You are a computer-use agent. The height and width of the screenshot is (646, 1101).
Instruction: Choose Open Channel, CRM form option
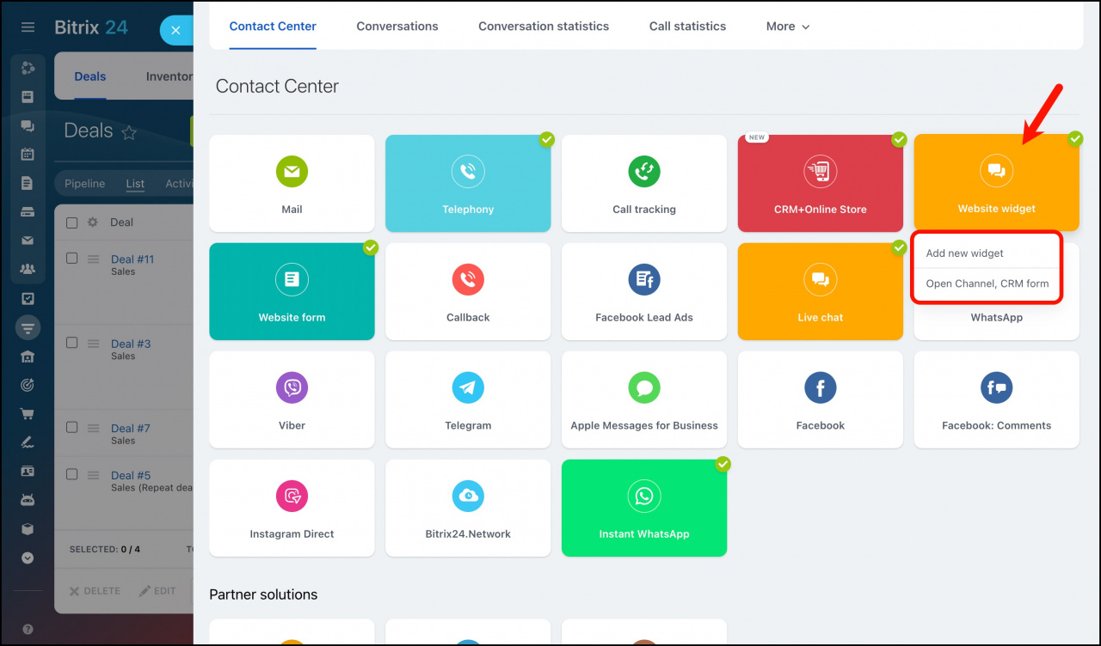tap(987, 283)
